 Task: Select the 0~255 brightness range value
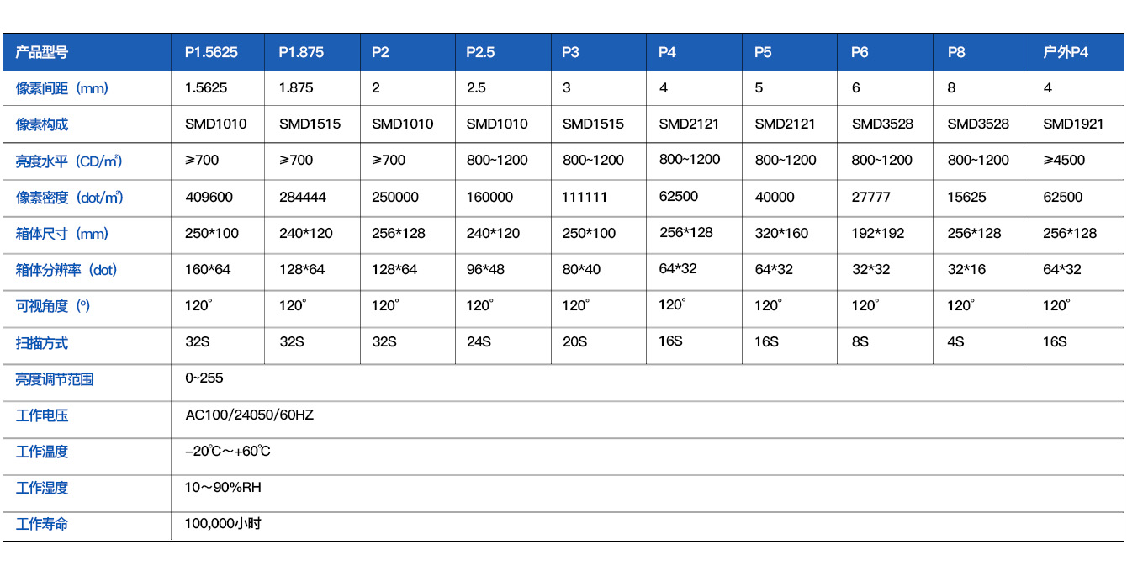coord(204,378)
